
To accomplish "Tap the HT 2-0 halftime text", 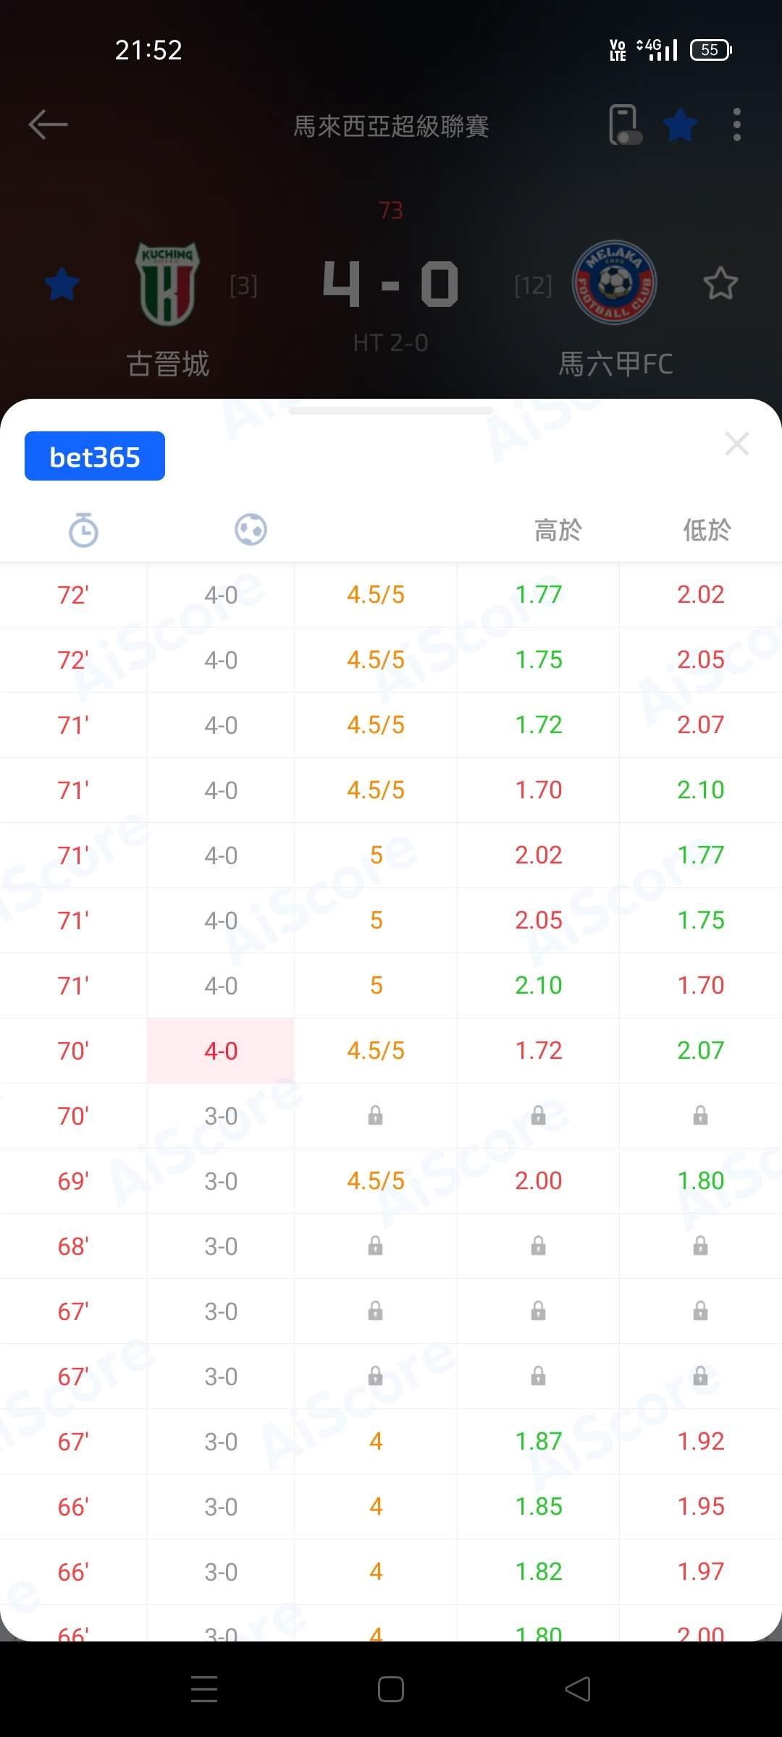I will [391, 342].
